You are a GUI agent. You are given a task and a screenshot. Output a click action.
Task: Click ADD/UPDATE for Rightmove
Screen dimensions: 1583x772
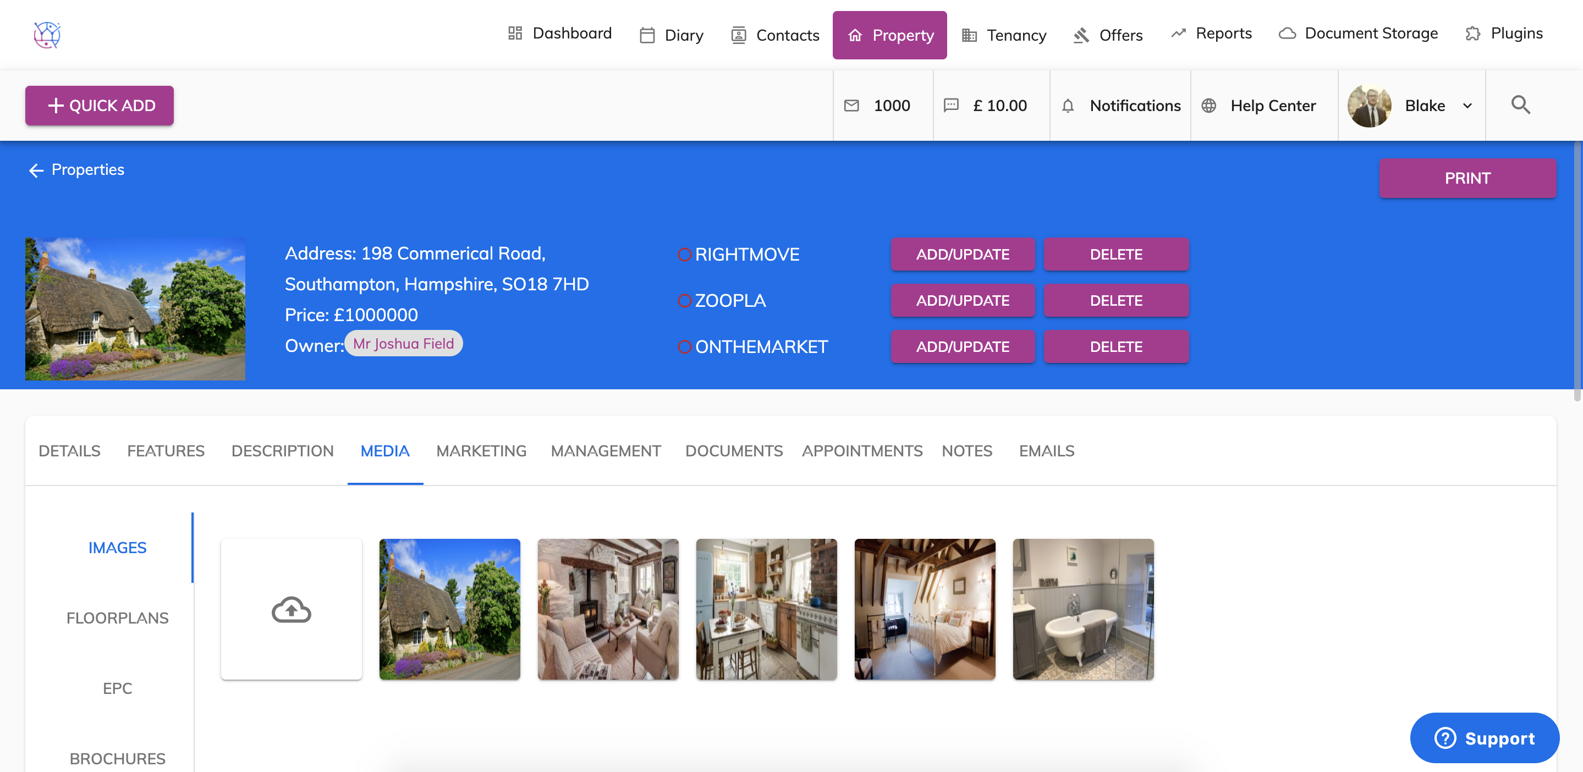(x=963, y=254)
